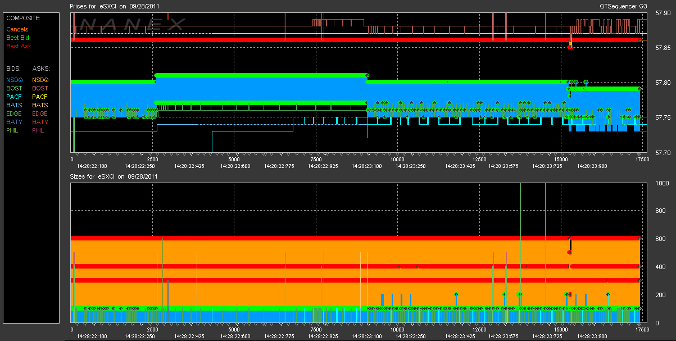676x341 pixels.
Task: Select EDGE under the BIDS column
Action: 14,113
